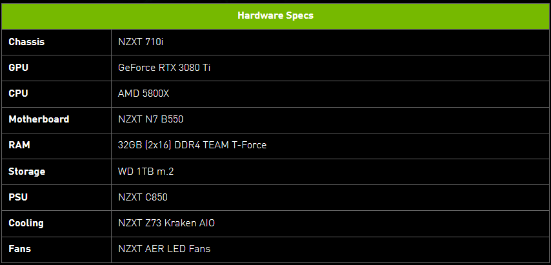This screenshot has width=551, height=265.
Task: Select the PSU row label
Action: [18, 197]
